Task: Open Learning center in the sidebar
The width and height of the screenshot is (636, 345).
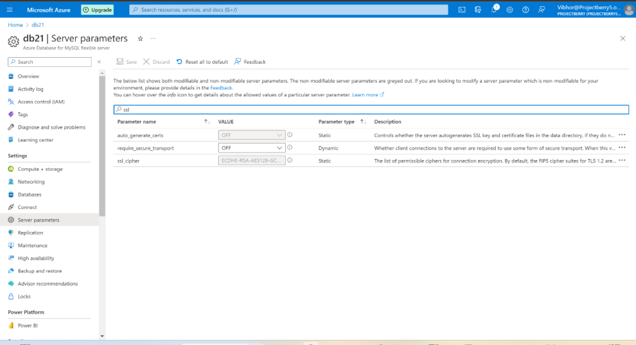Action: [35, 140]
